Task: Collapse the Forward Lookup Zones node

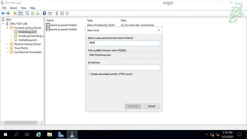Action: click(7, 28)
